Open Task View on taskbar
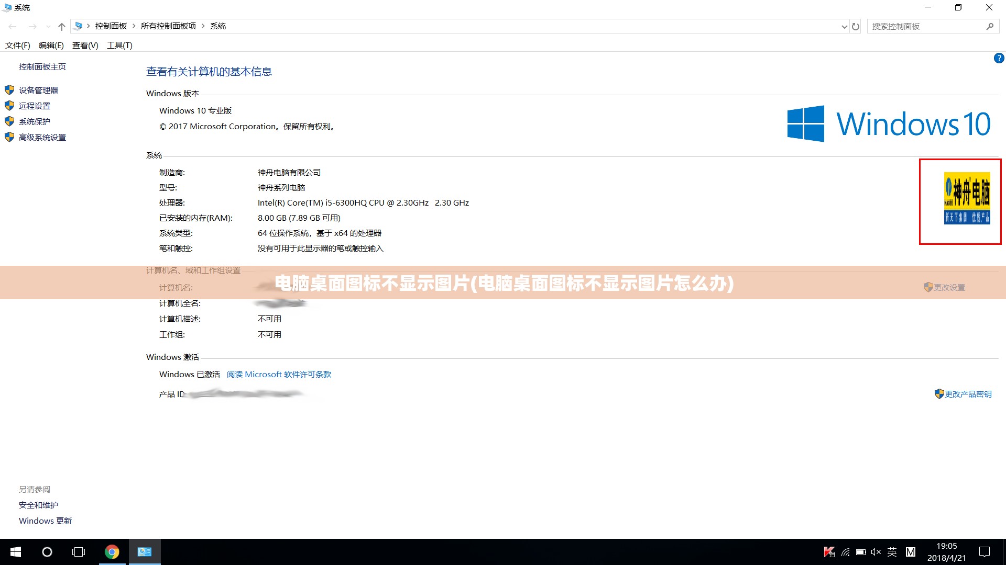The height and width of the screenshot is (565, 1006). point(79,552)
